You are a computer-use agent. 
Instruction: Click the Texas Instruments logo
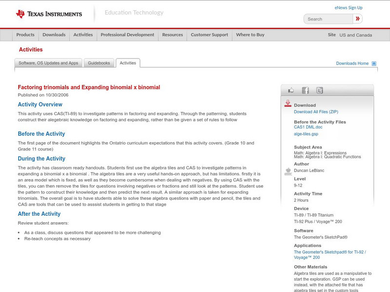point(49,14)
